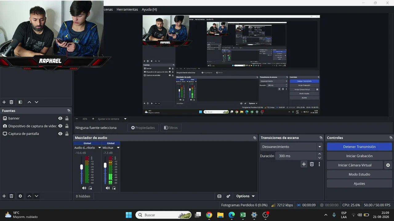
Task: Mute the Mic/Aux channel
Action: 107,188
